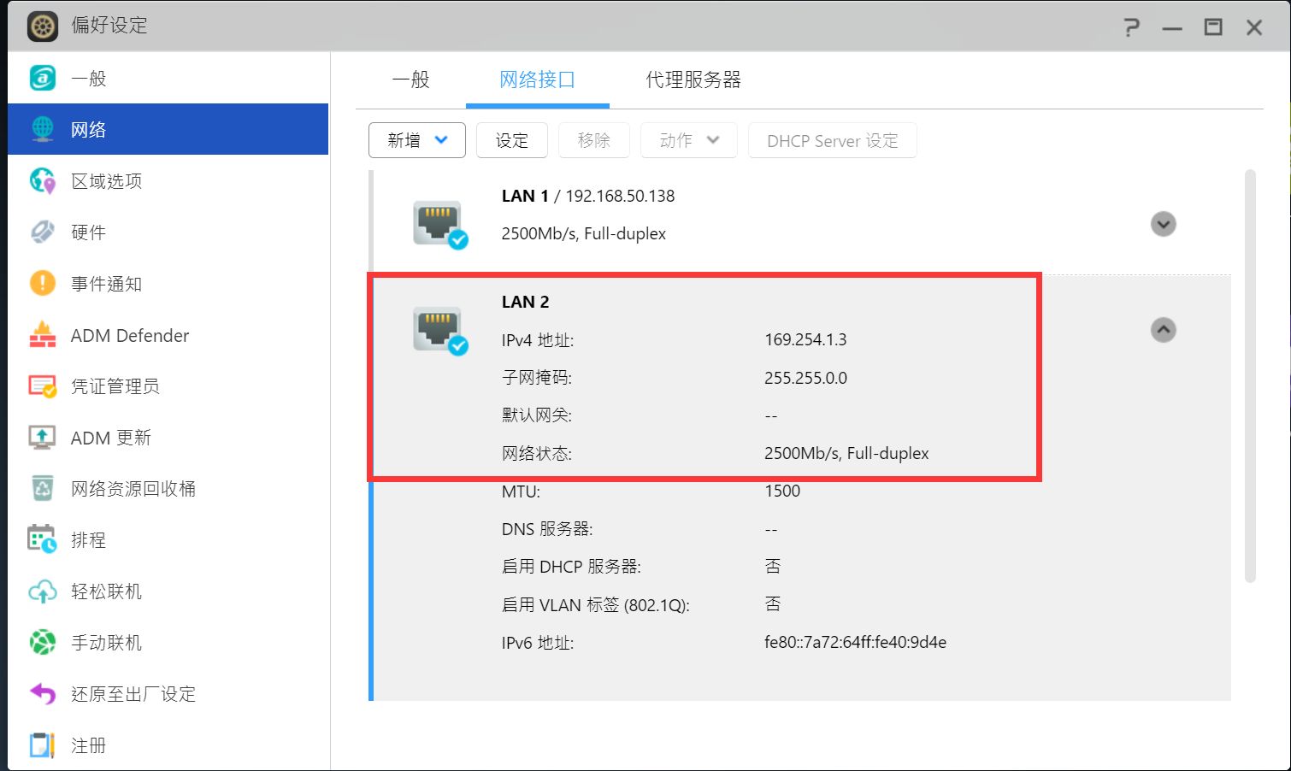
Task: Switch to the 一般 tab
Action: 410,79
